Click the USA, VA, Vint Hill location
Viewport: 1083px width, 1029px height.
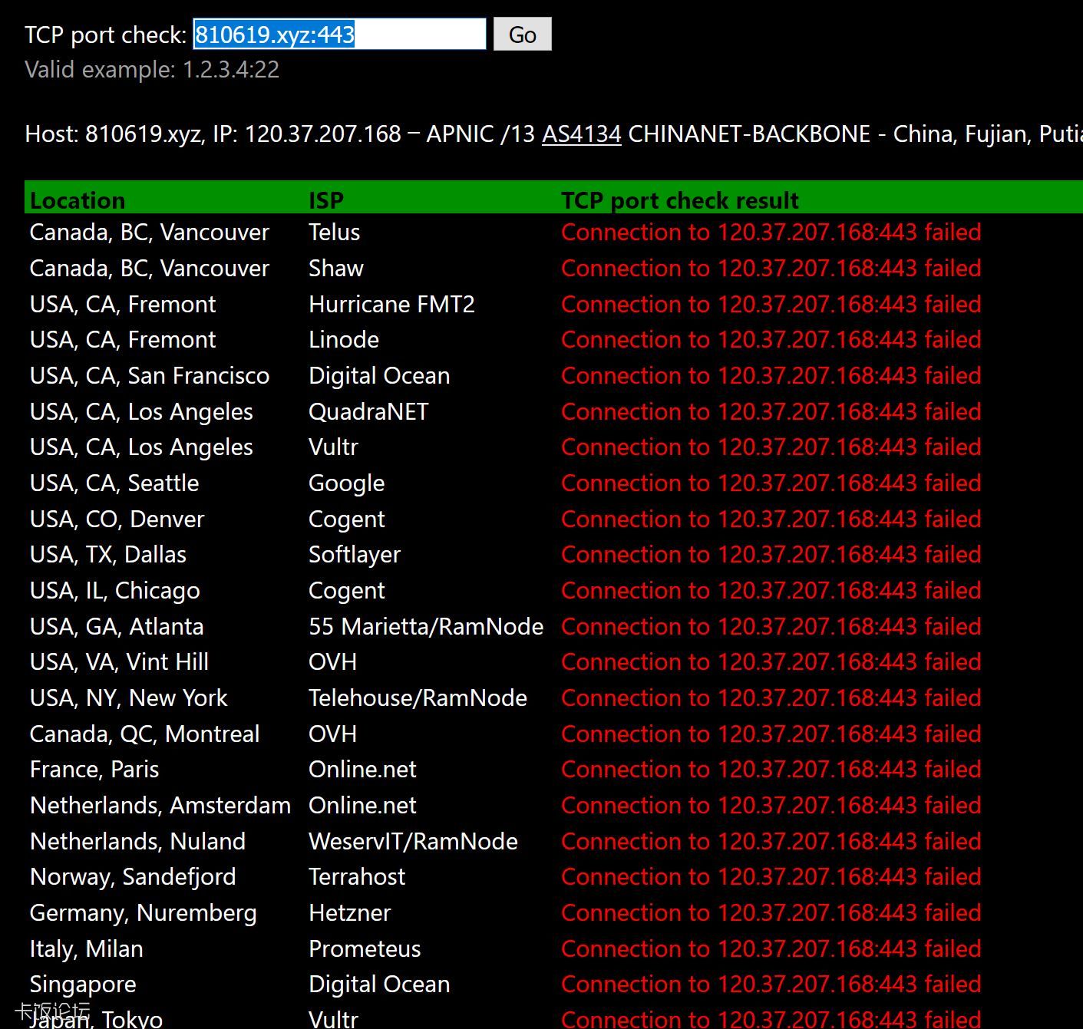[x=119, y=662]
